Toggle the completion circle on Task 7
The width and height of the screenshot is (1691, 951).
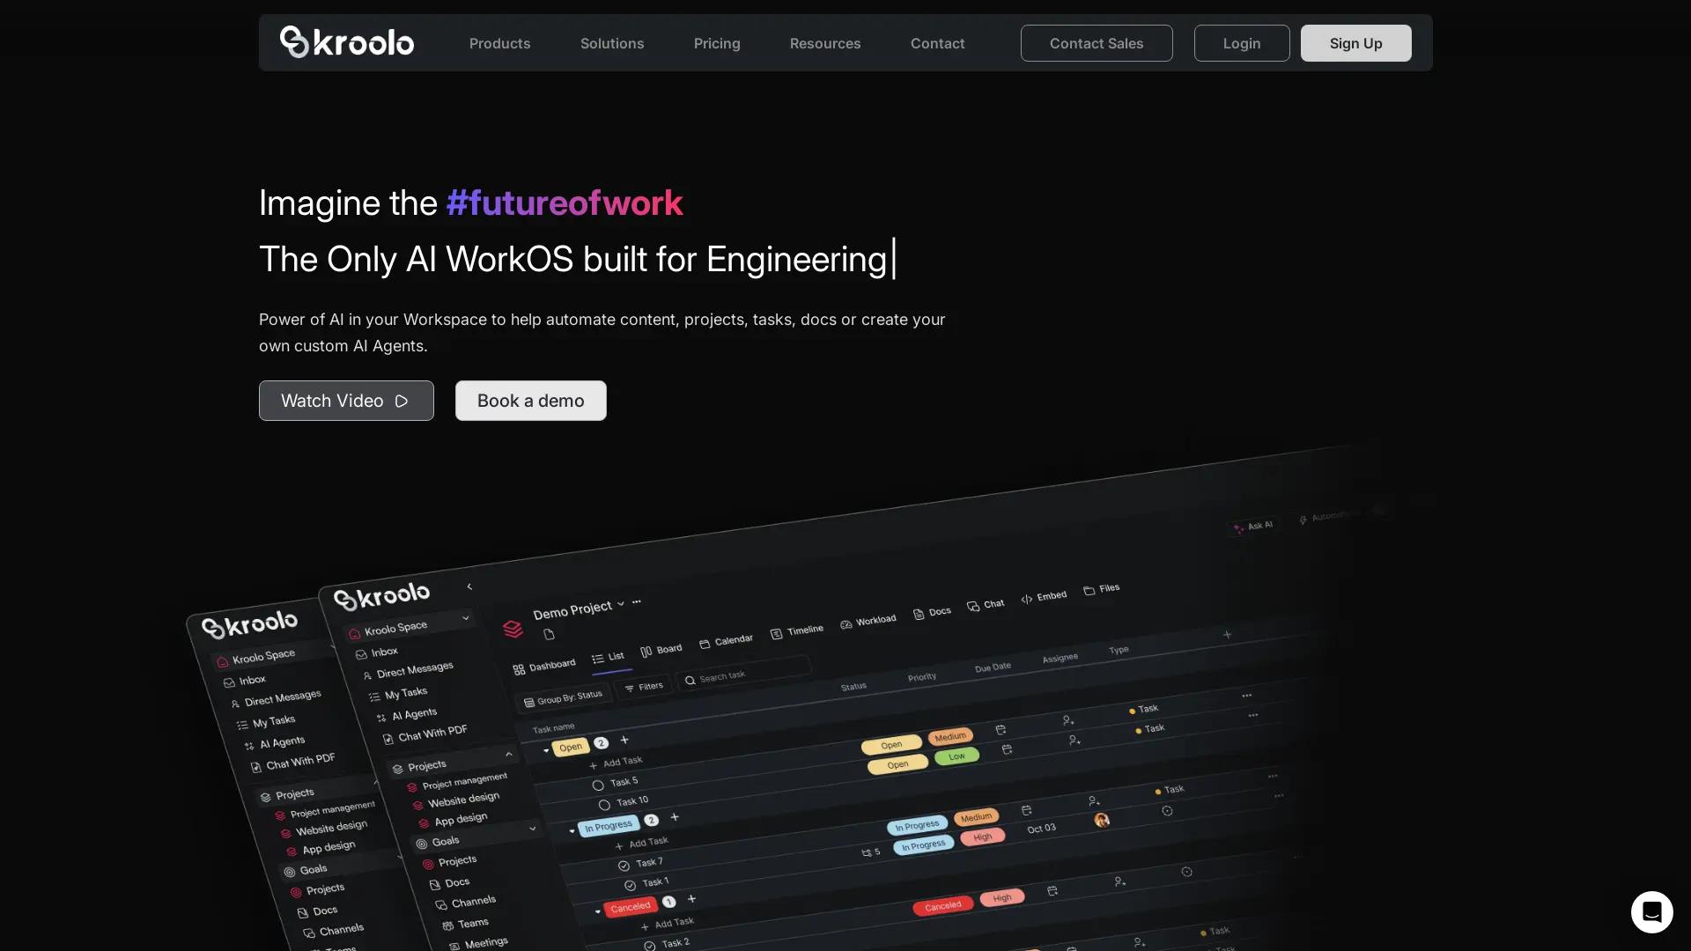coord(623,863)
